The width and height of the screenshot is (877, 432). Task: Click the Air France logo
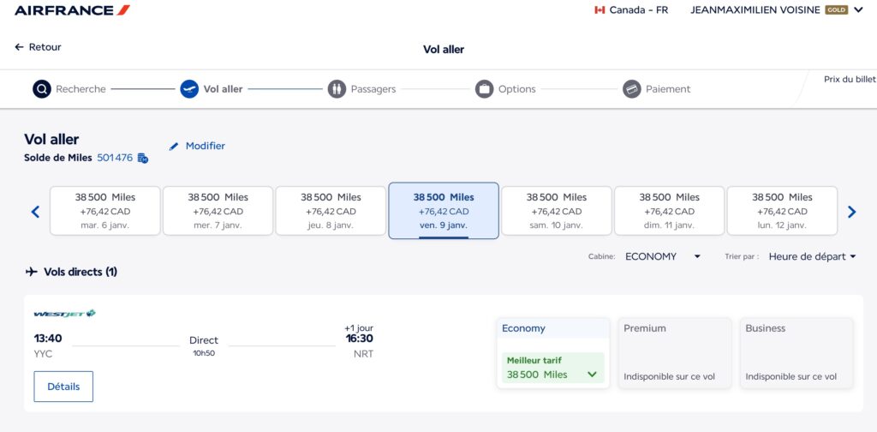[72, 10]
